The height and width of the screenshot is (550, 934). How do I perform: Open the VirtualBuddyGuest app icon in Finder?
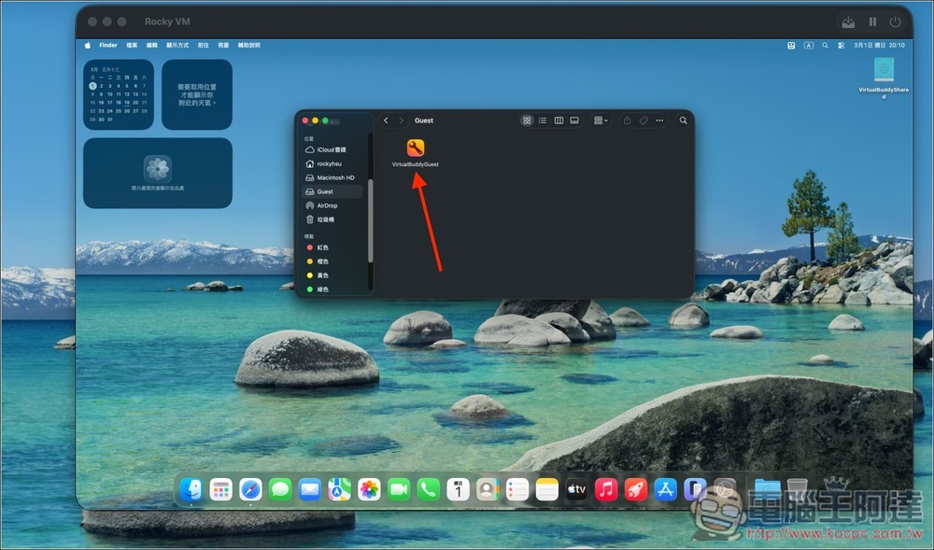pos(416,148)
